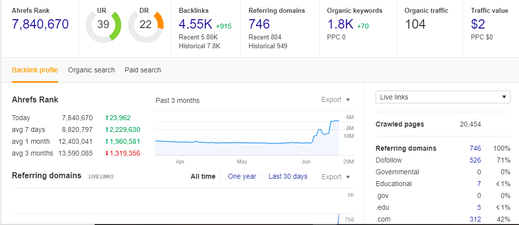This screenshot has height=225, width=519.
Task: Open the 1.8K organic keywords number
Action: [340, 24]
